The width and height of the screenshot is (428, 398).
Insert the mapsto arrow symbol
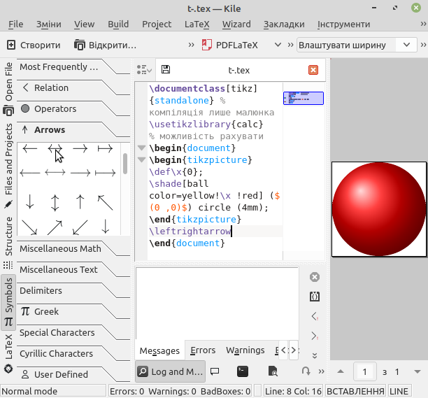tap(105, 149)
